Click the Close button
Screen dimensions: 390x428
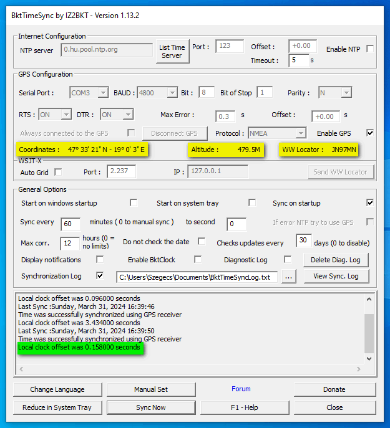pyautogui.click(x=334, y=407)
